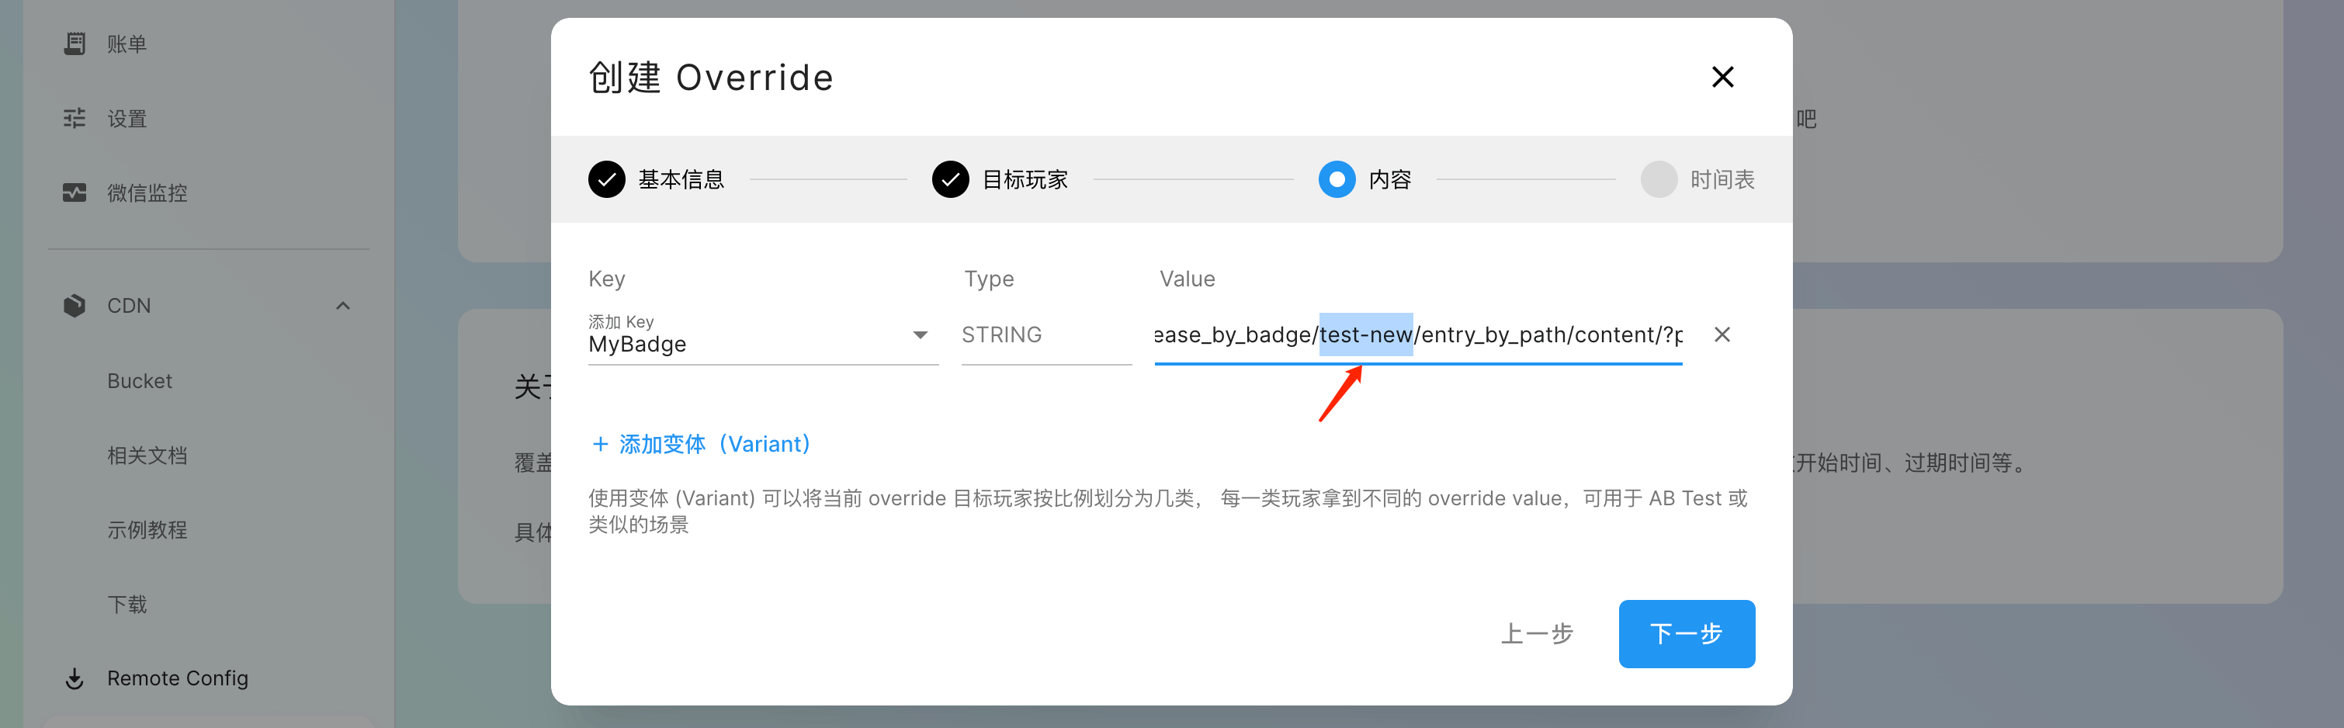Select the 内容 step indicator
This screenshot has height=728, width=2344.
pos(1337,179)
